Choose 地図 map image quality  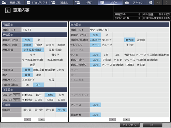[33, 65]
